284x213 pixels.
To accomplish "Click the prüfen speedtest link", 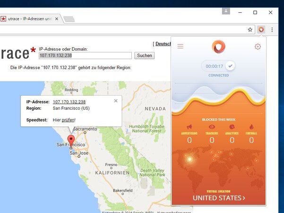I will pyautogui.click(x=68, y=120).
